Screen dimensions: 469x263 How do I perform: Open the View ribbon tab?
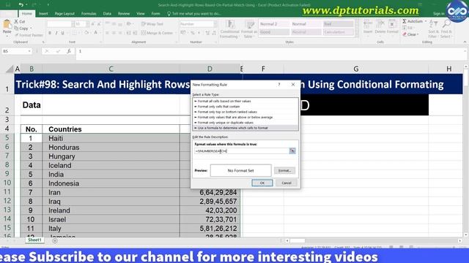140,13
